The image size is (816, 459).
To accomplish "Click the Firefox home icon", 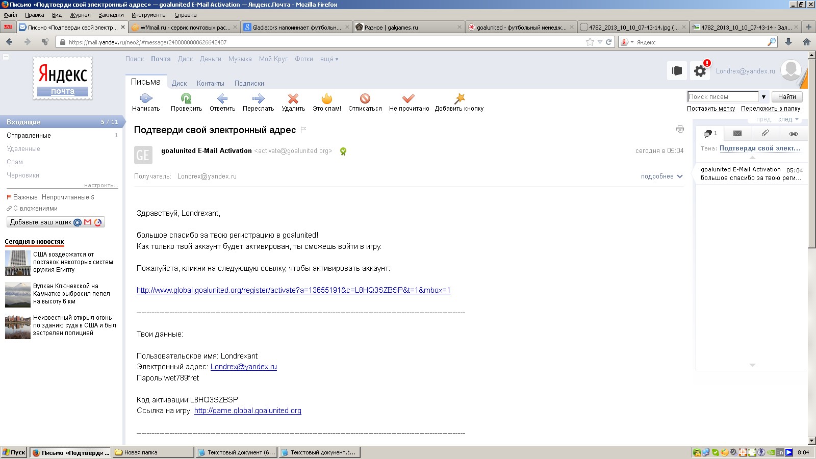I will (806, 42).
